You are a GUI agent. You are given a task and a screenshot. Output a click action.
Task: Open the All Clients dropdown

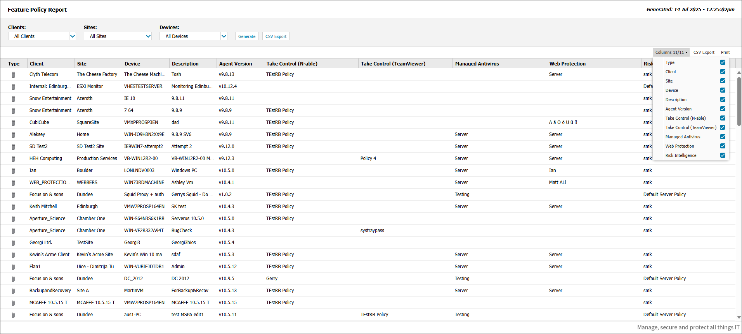pos(42,36)
